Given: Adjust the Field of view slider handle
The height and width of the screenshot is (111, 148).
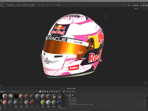Looking at the screenshot, I should click(75, 101).
